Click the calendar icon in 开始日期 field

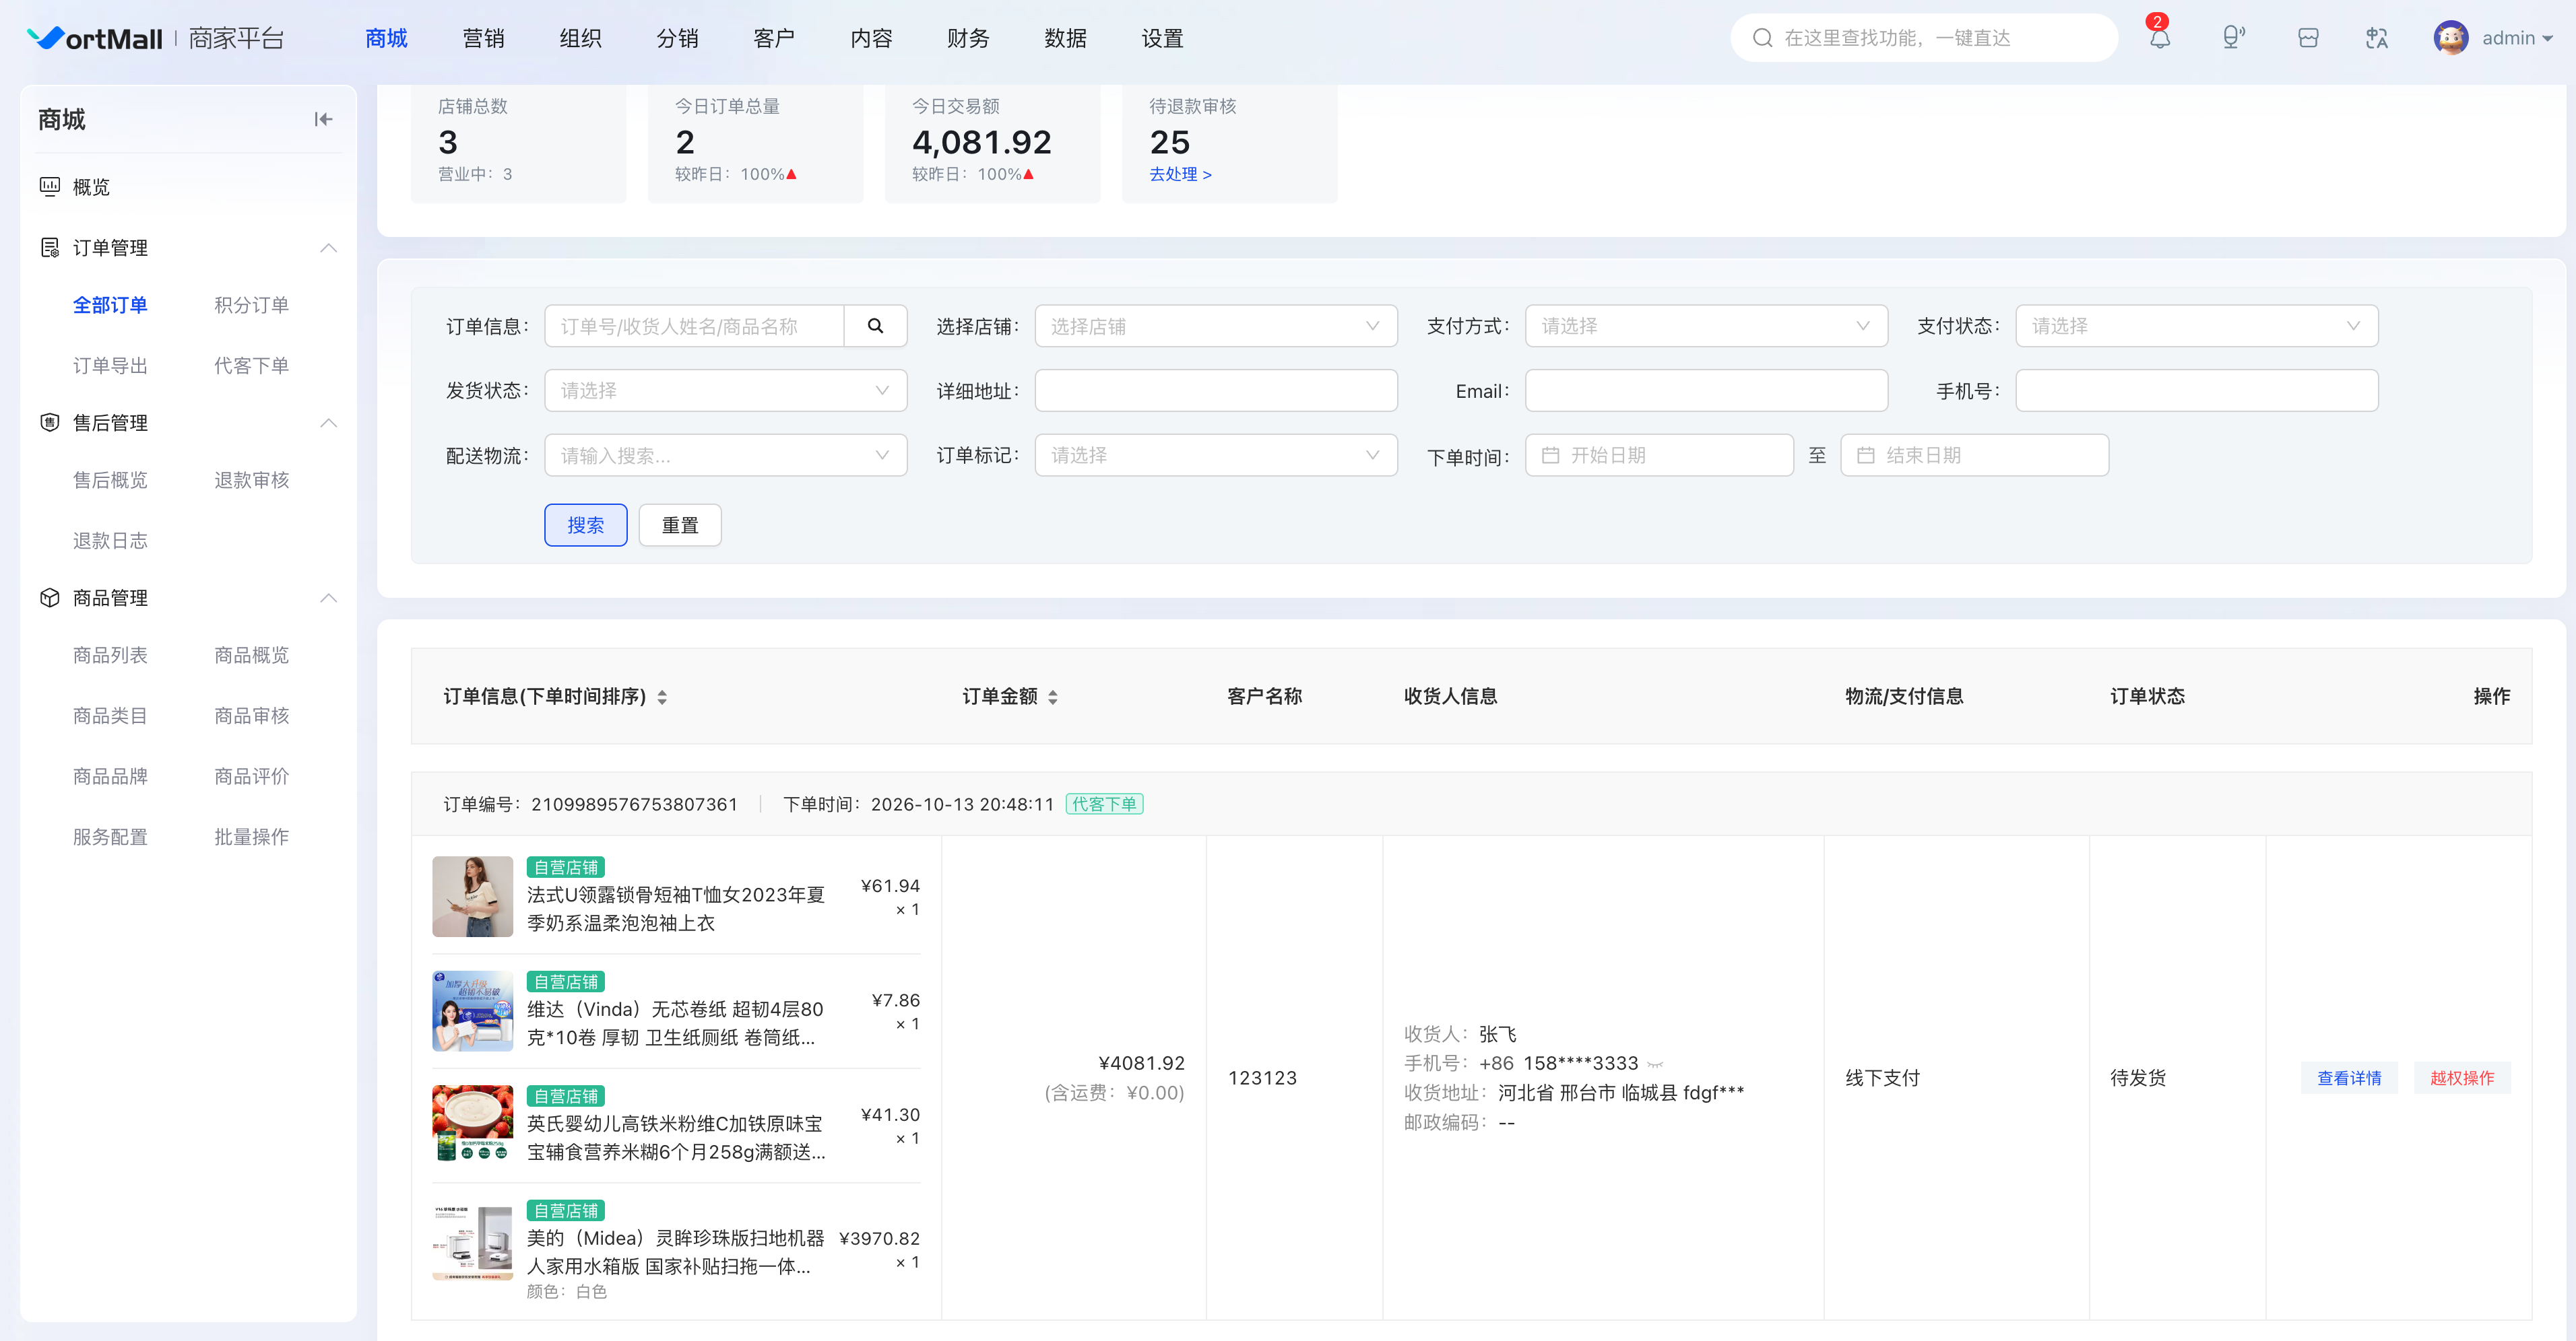click(1550, 454)
